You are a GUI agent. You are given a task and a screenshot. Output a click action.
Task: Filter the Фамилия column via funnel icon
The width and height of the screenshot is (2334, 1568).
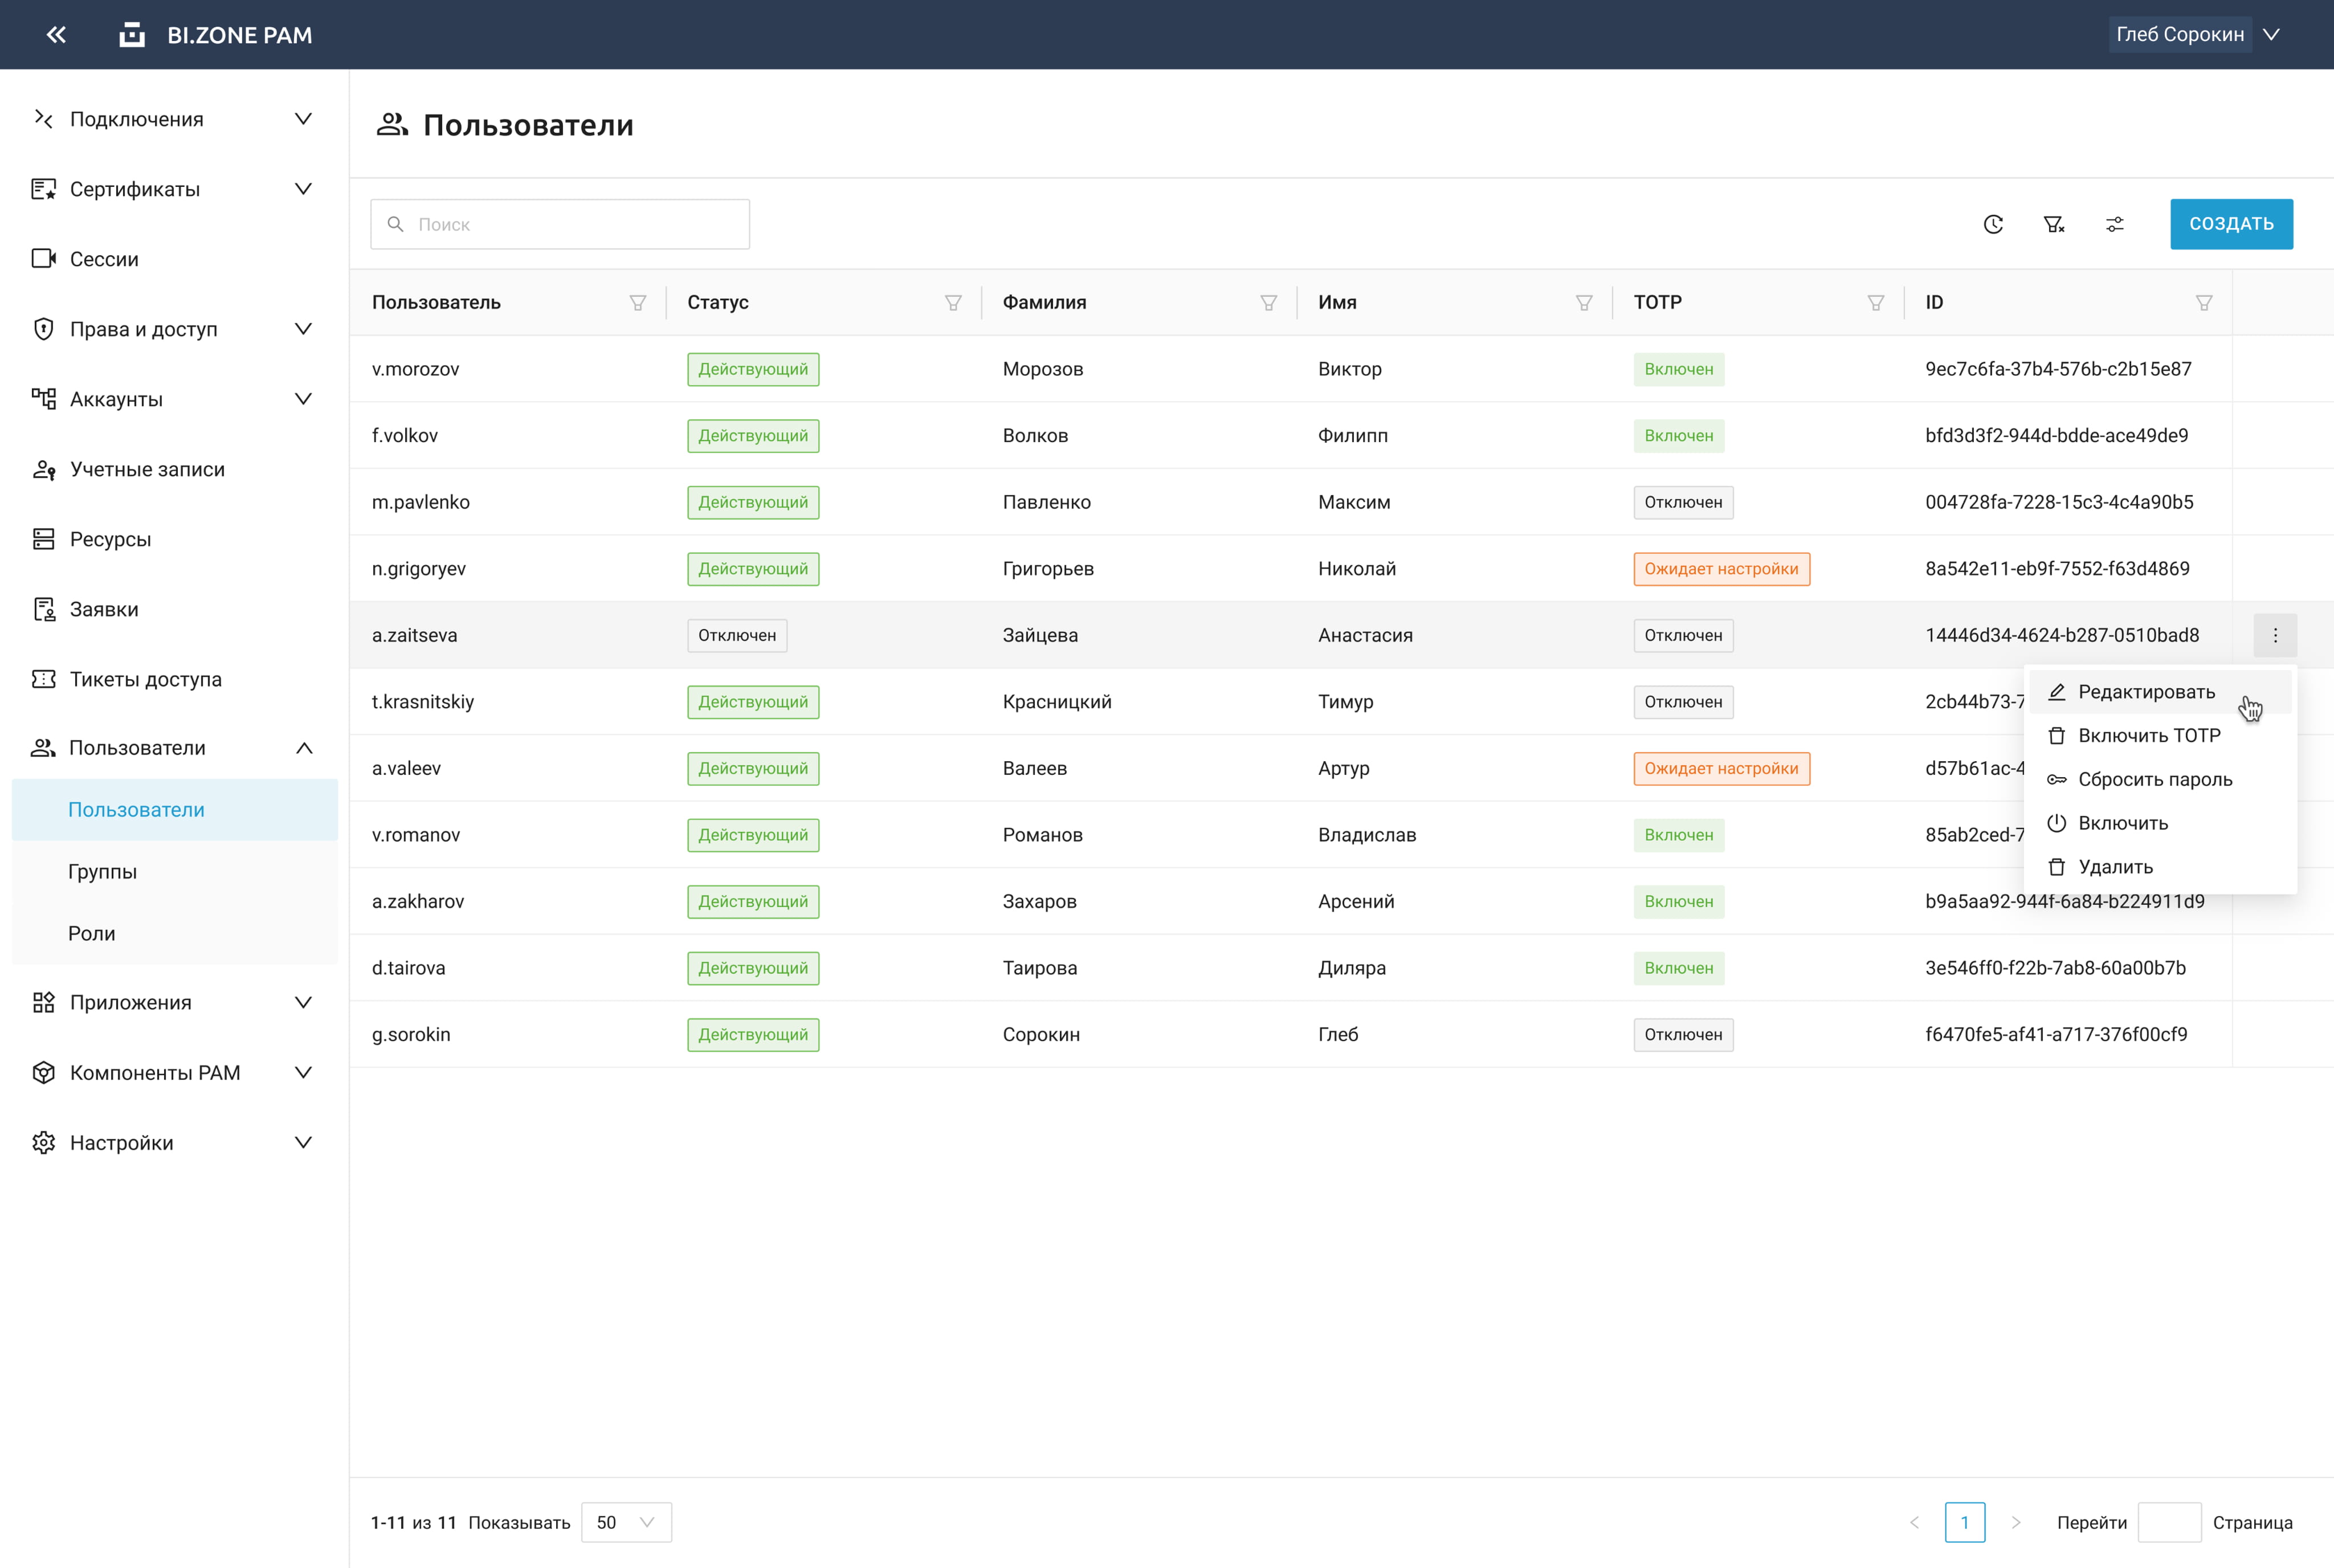(1268, 303)
